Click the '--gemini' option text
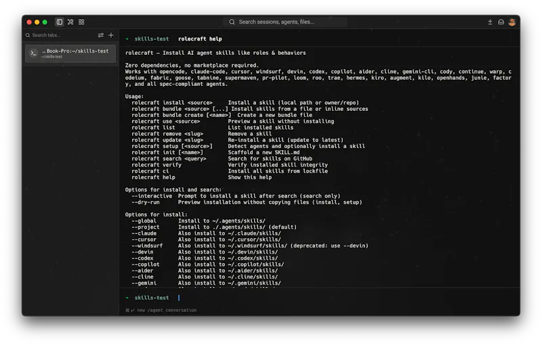 (144, 283)
